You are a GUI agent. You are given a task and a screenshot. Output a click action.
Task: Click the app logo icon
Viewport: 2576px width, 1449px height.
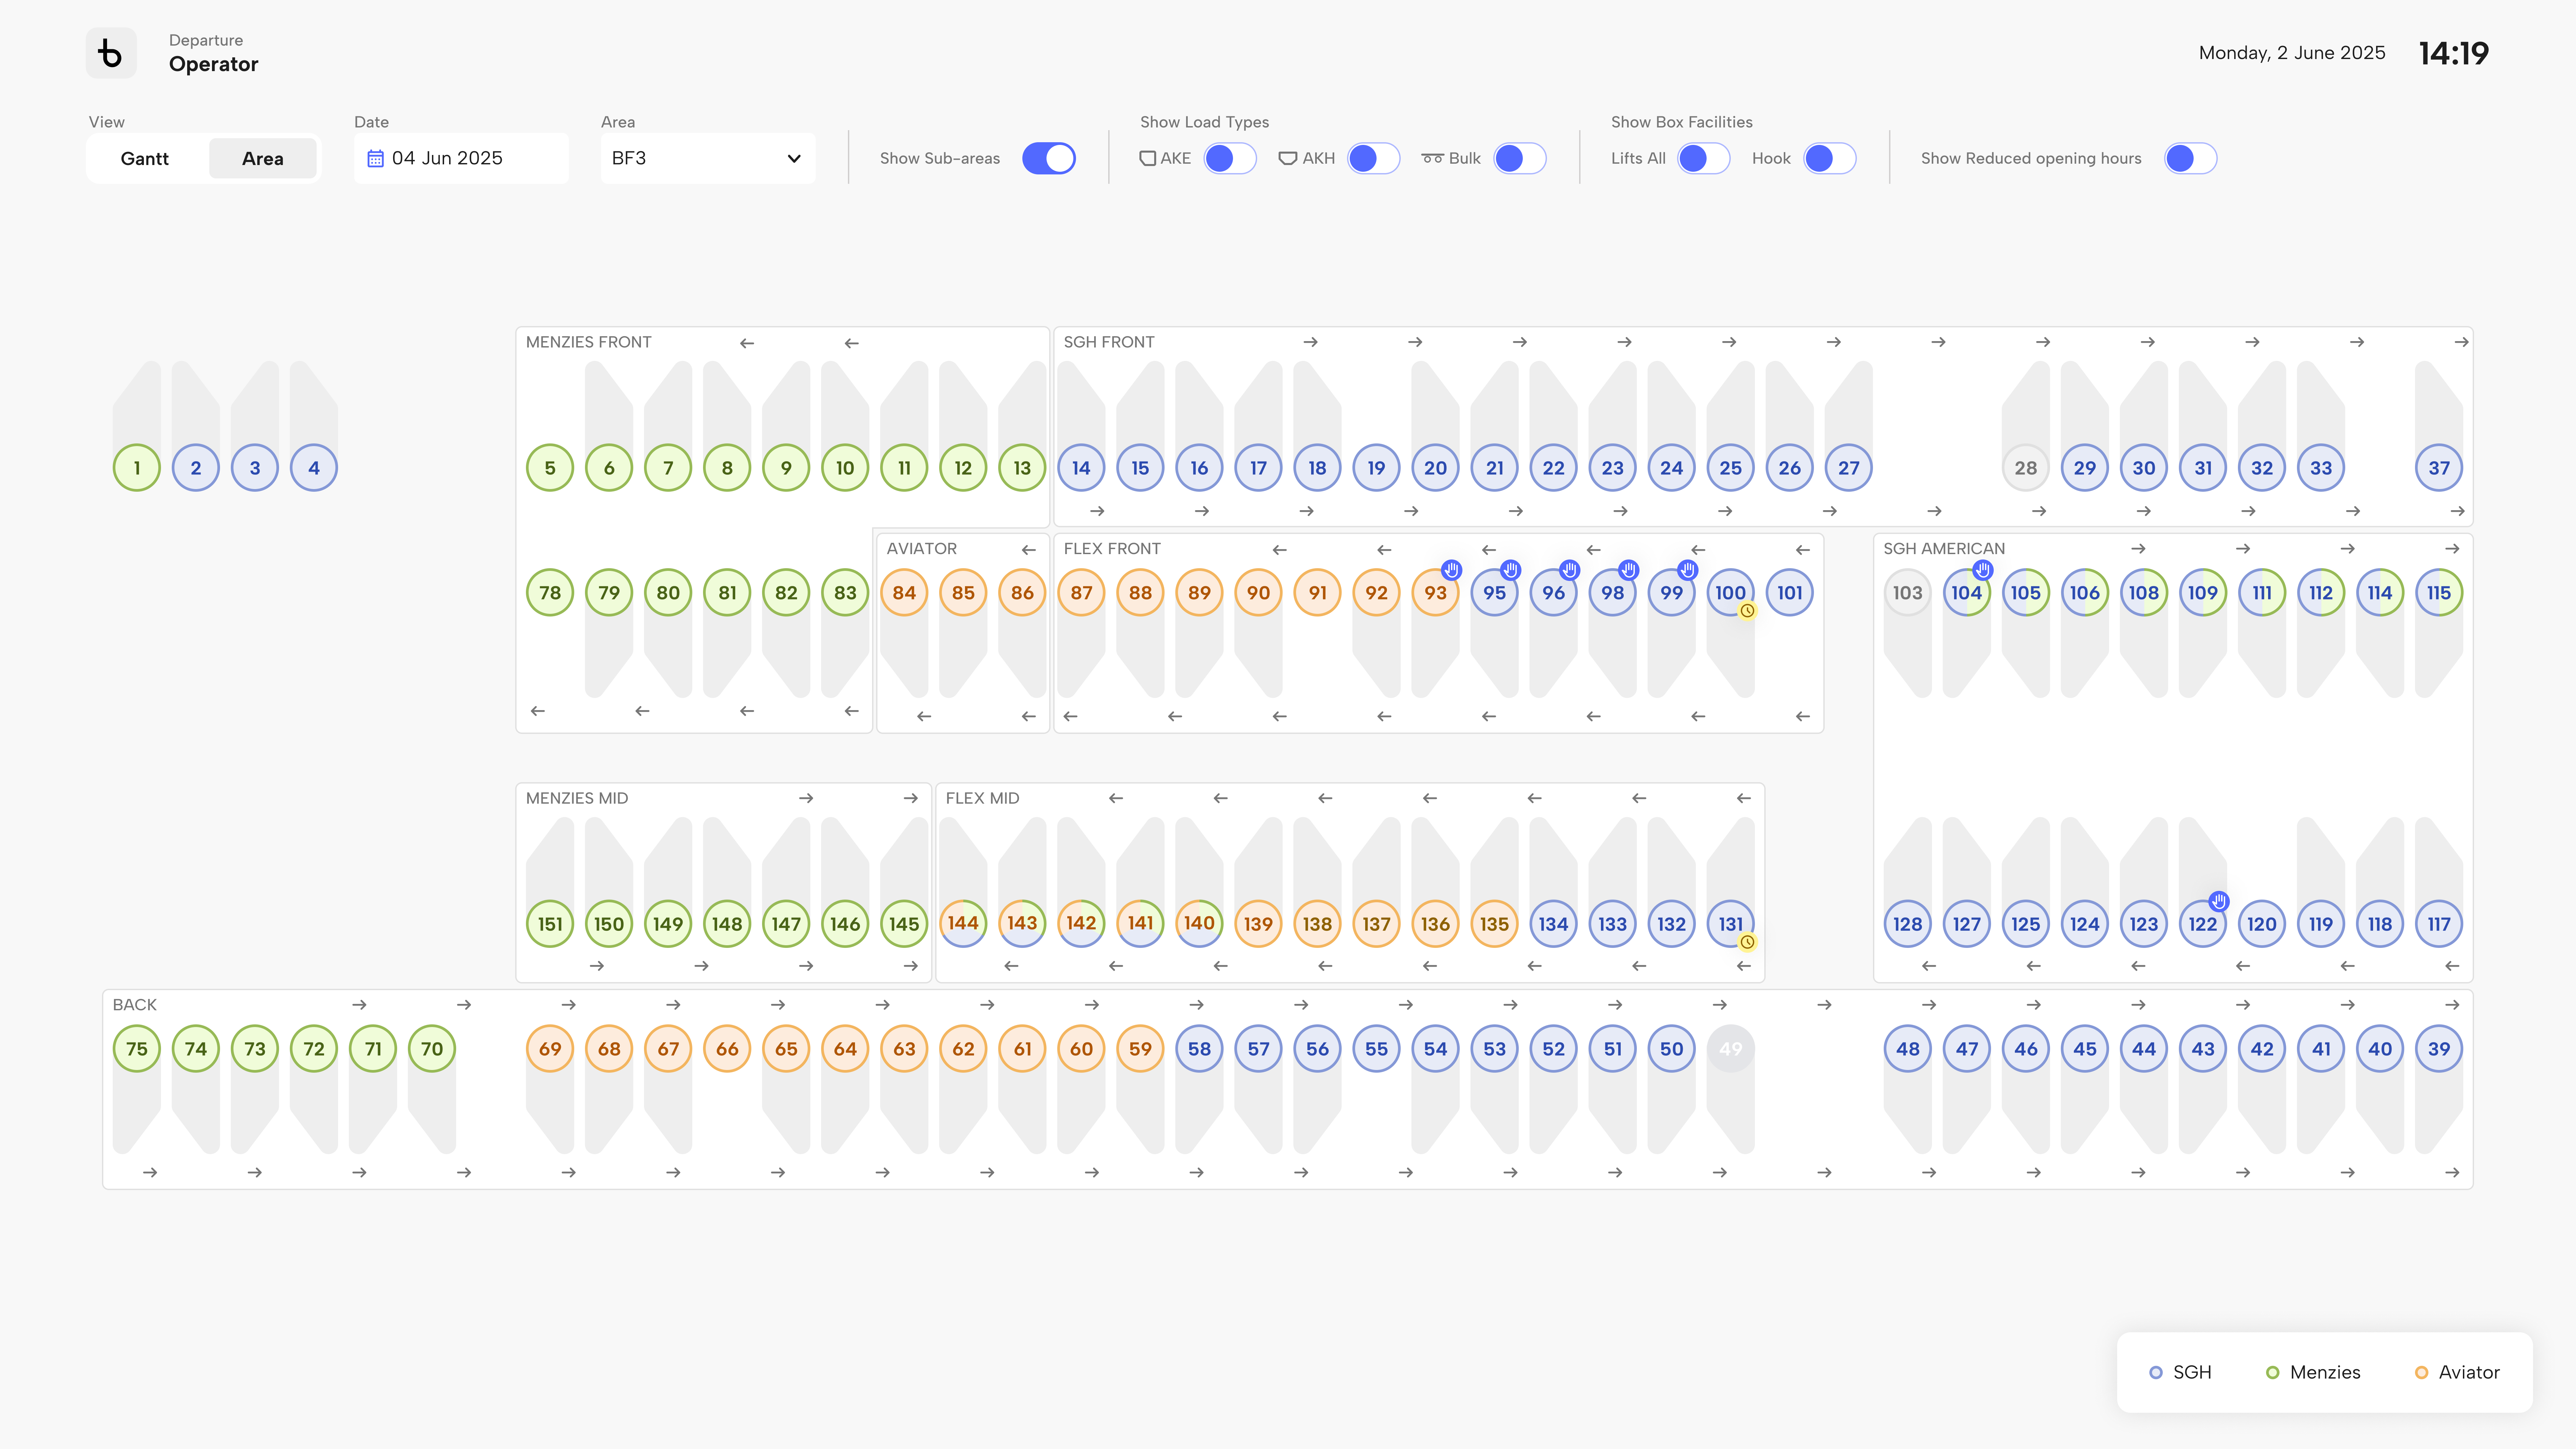tap(111, 53)
